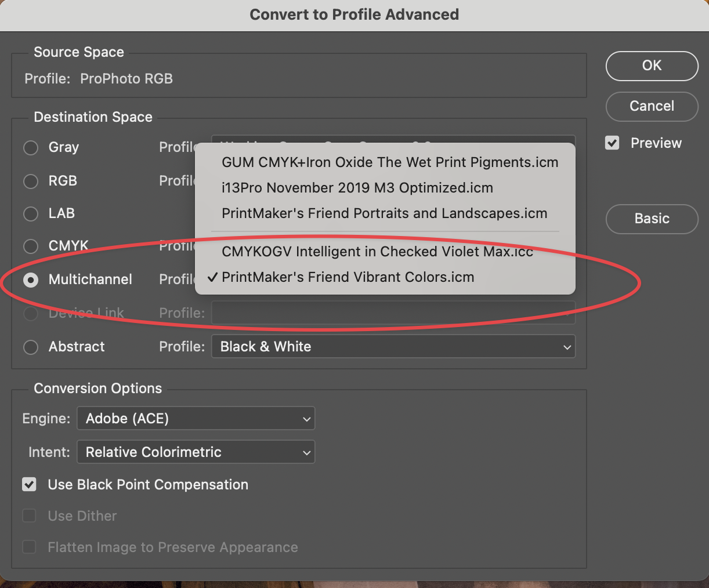Open the Engine dropdown
Image resolution: width=709 pixels, height=588 pixels.
point(196,418)
